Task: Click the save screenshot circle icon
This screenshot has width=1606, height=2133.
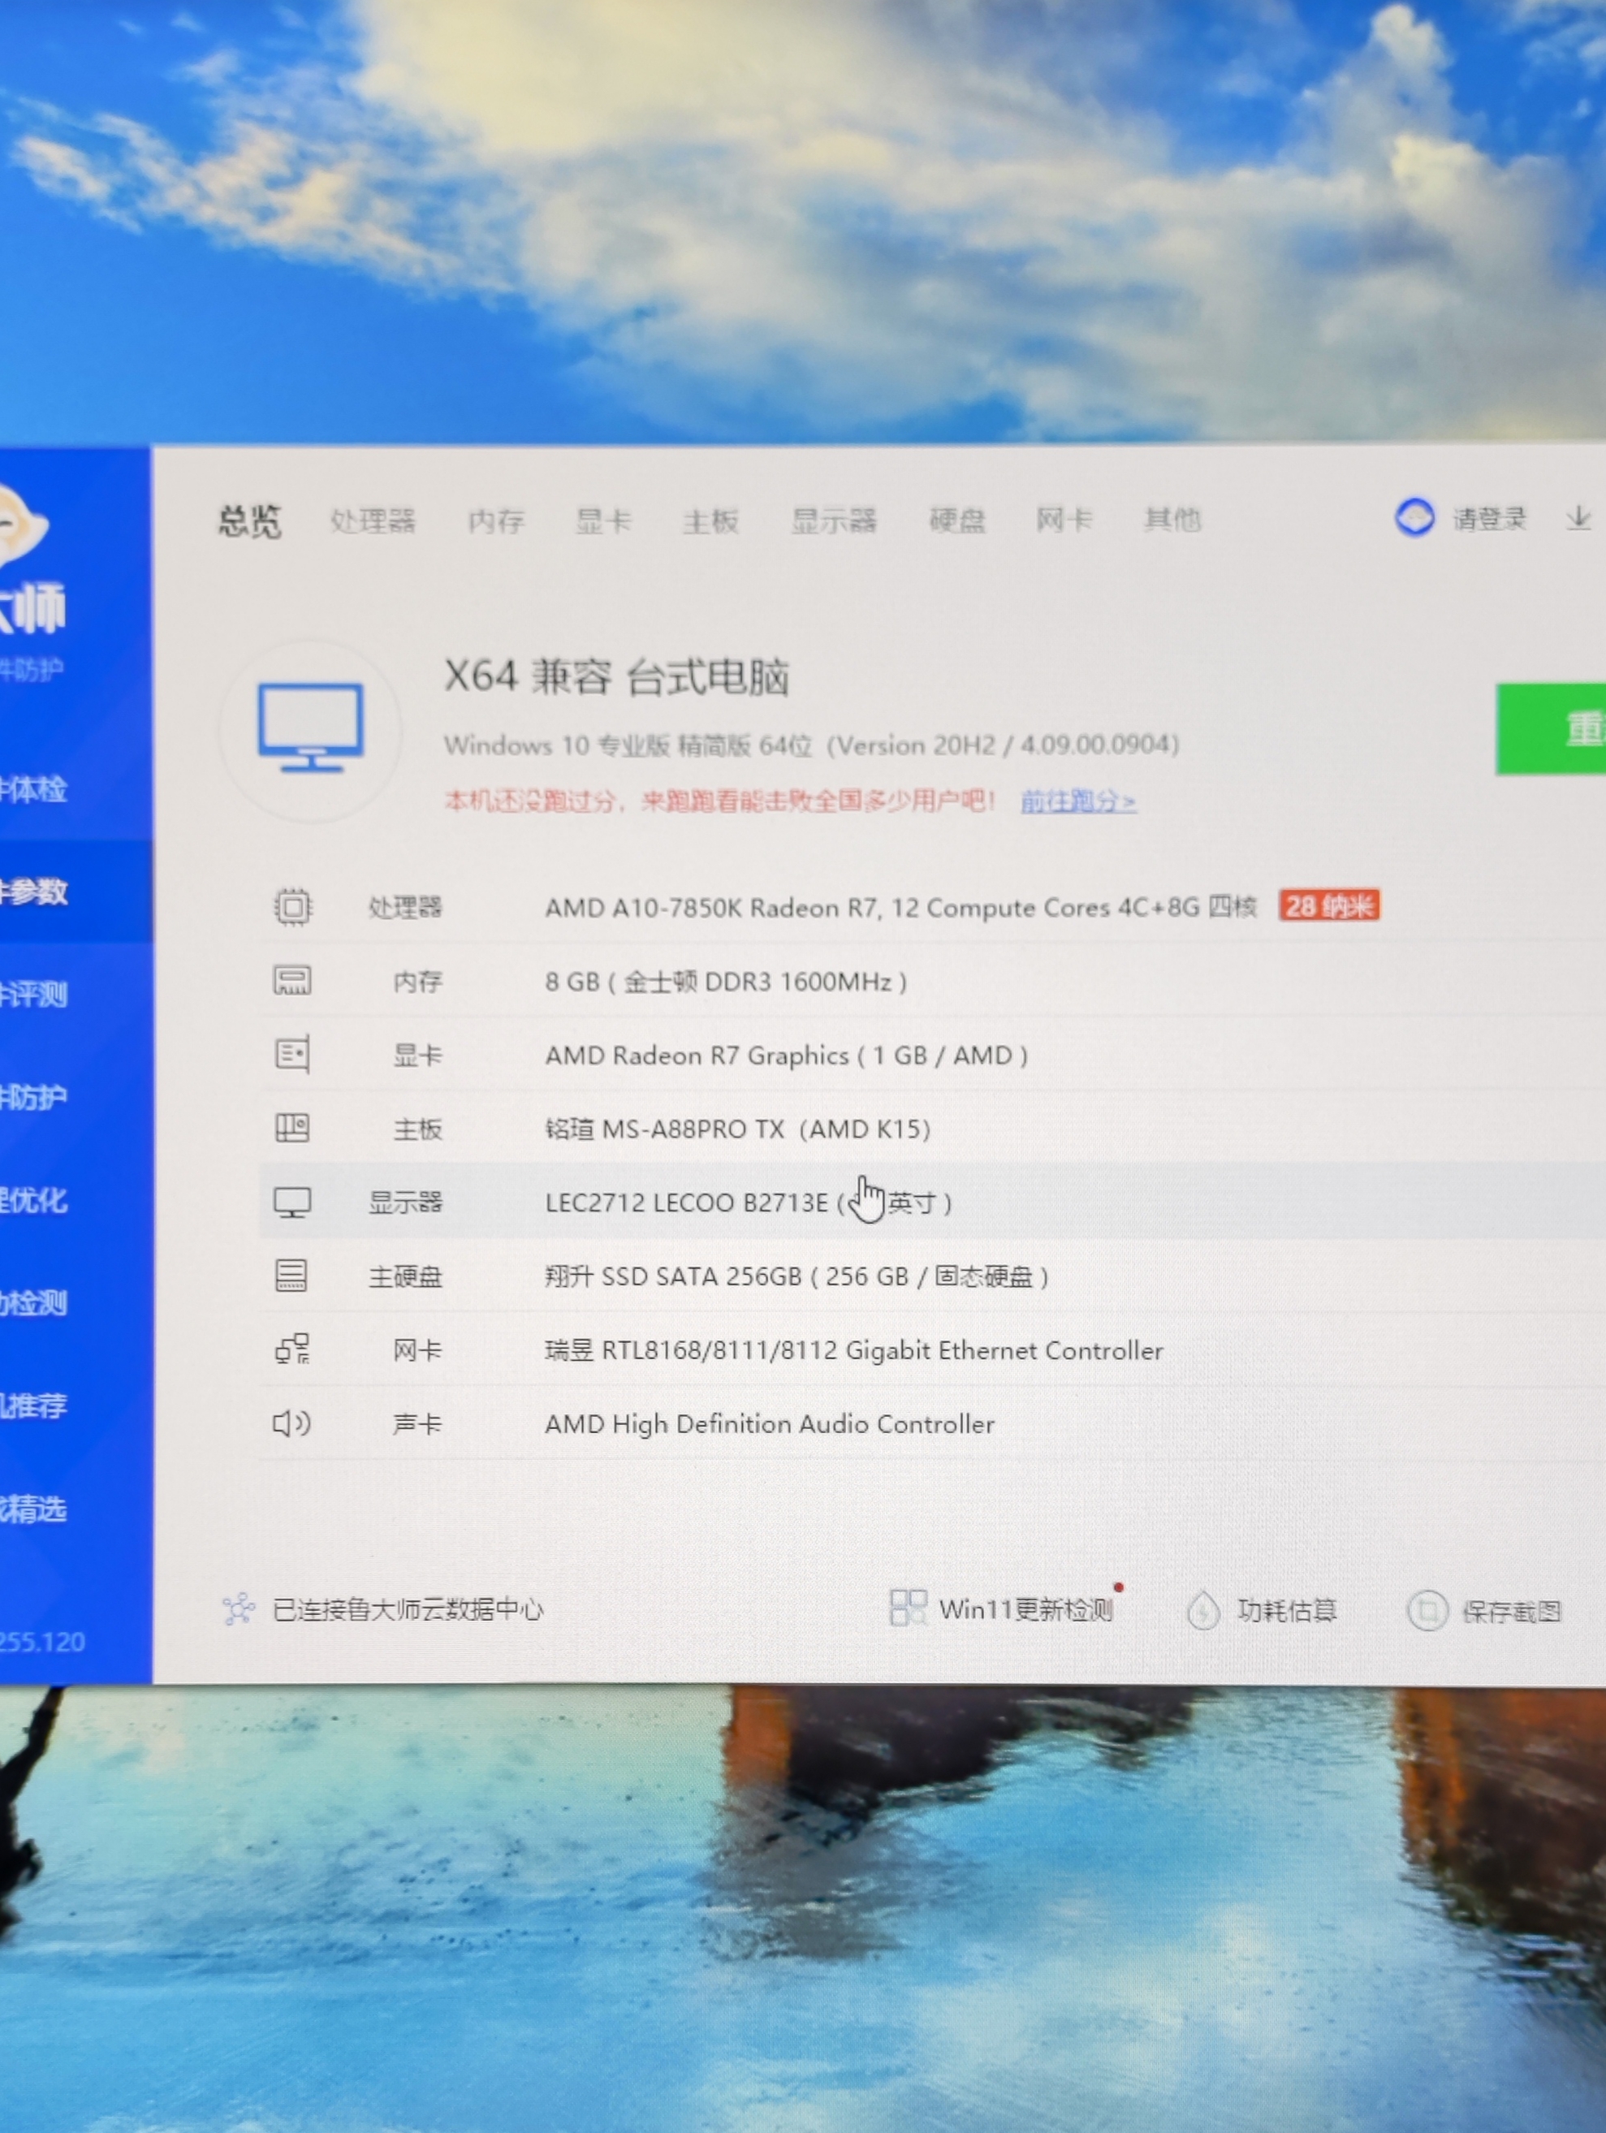Action: 1427,1610
